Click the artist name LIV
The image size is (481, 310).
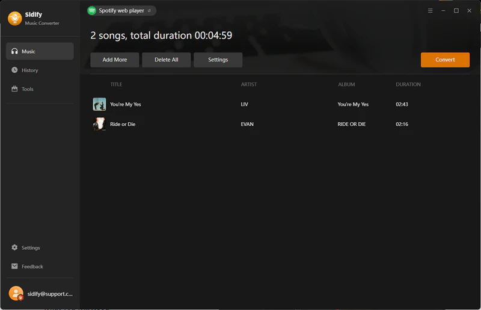pos(245,105)
